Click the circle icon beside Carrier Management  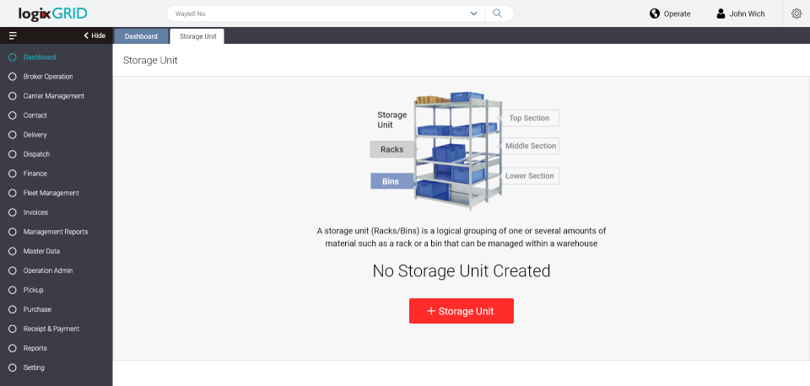click(13, 96)
